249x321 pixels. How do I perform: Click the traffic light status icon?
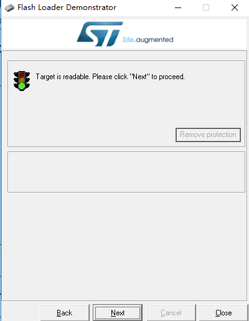pos(22,81)
